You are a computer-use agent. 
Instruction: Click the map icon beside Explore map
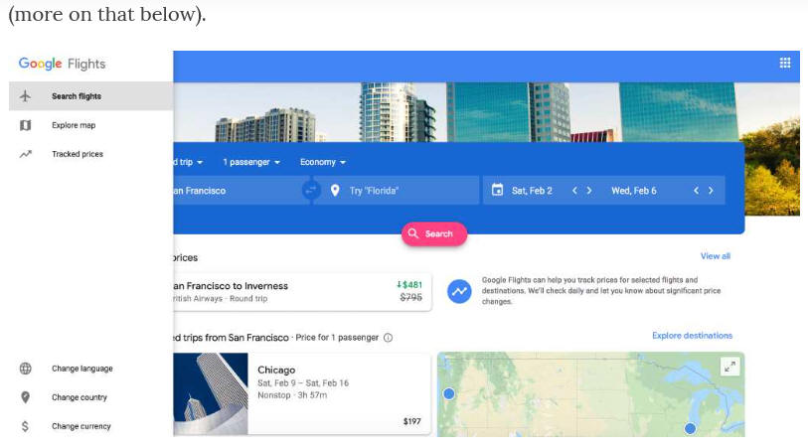point(25,125)
